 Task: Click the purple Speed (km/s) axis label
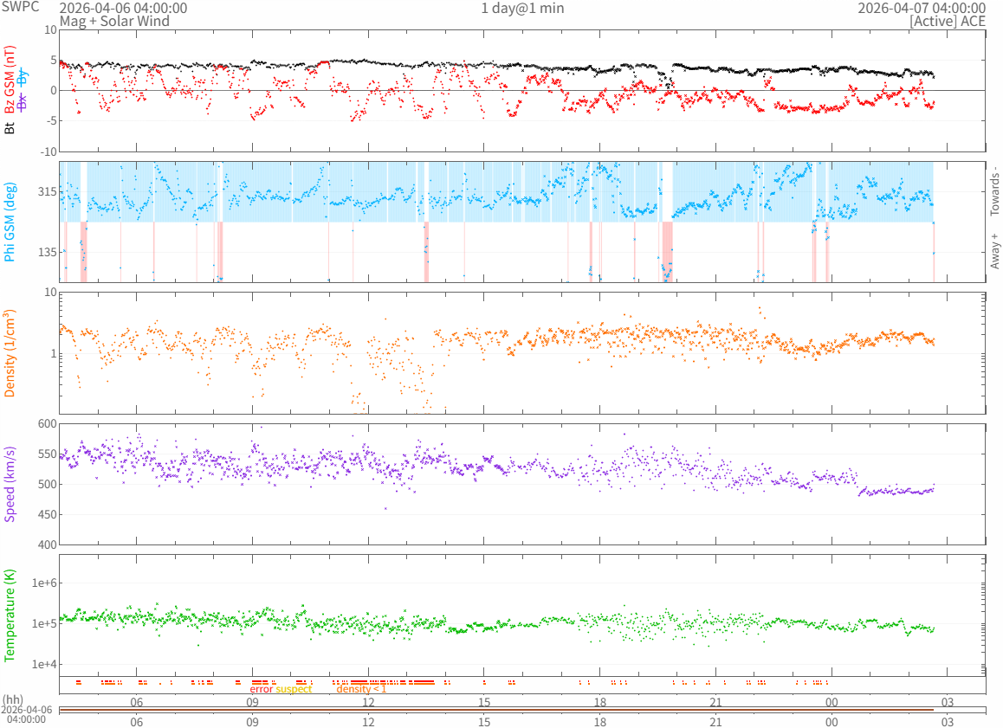pyautogui.click(x=10, y=484)
